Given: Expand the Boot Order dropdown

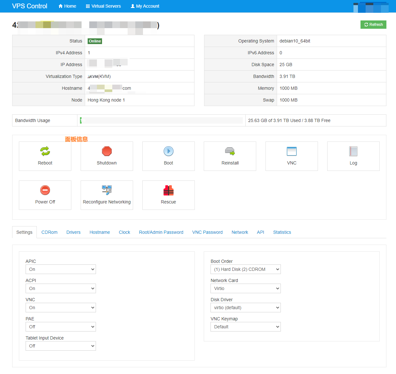Looking at the screenshot, I should tap(246, 269).
